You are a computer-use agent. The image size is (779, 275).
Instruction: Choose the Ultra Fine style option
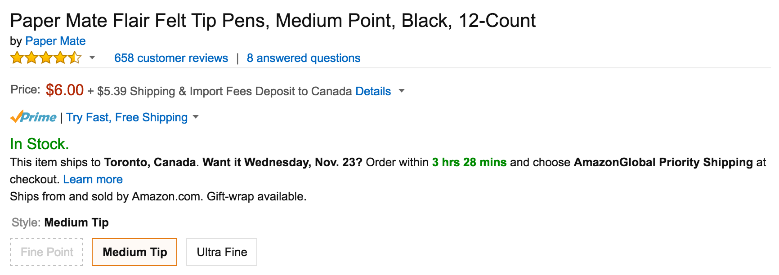222,252
